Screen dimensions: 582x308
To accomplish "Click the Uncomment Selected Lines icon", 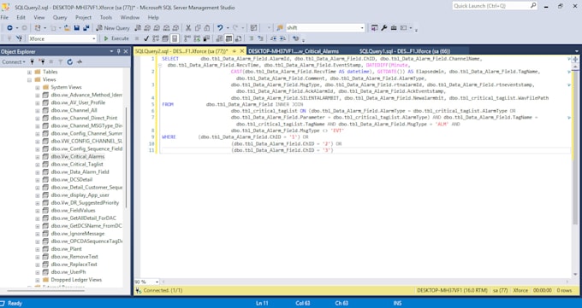I will (260, 38).
